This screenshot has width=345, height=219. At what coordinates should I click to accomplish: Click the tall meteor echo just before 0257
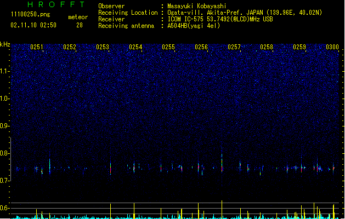coord(222,162)
